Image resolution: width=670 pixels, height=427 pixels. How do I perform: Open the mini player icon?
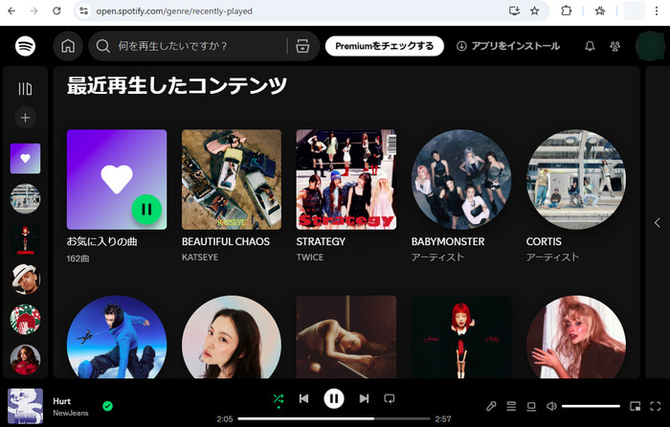coord(635,406)
